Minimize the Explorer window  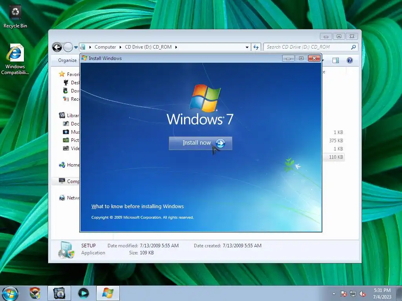click(326, 36)
